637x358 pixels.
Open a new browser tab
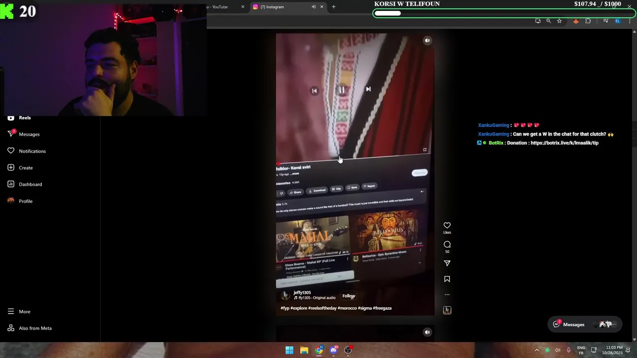[333, 7]
